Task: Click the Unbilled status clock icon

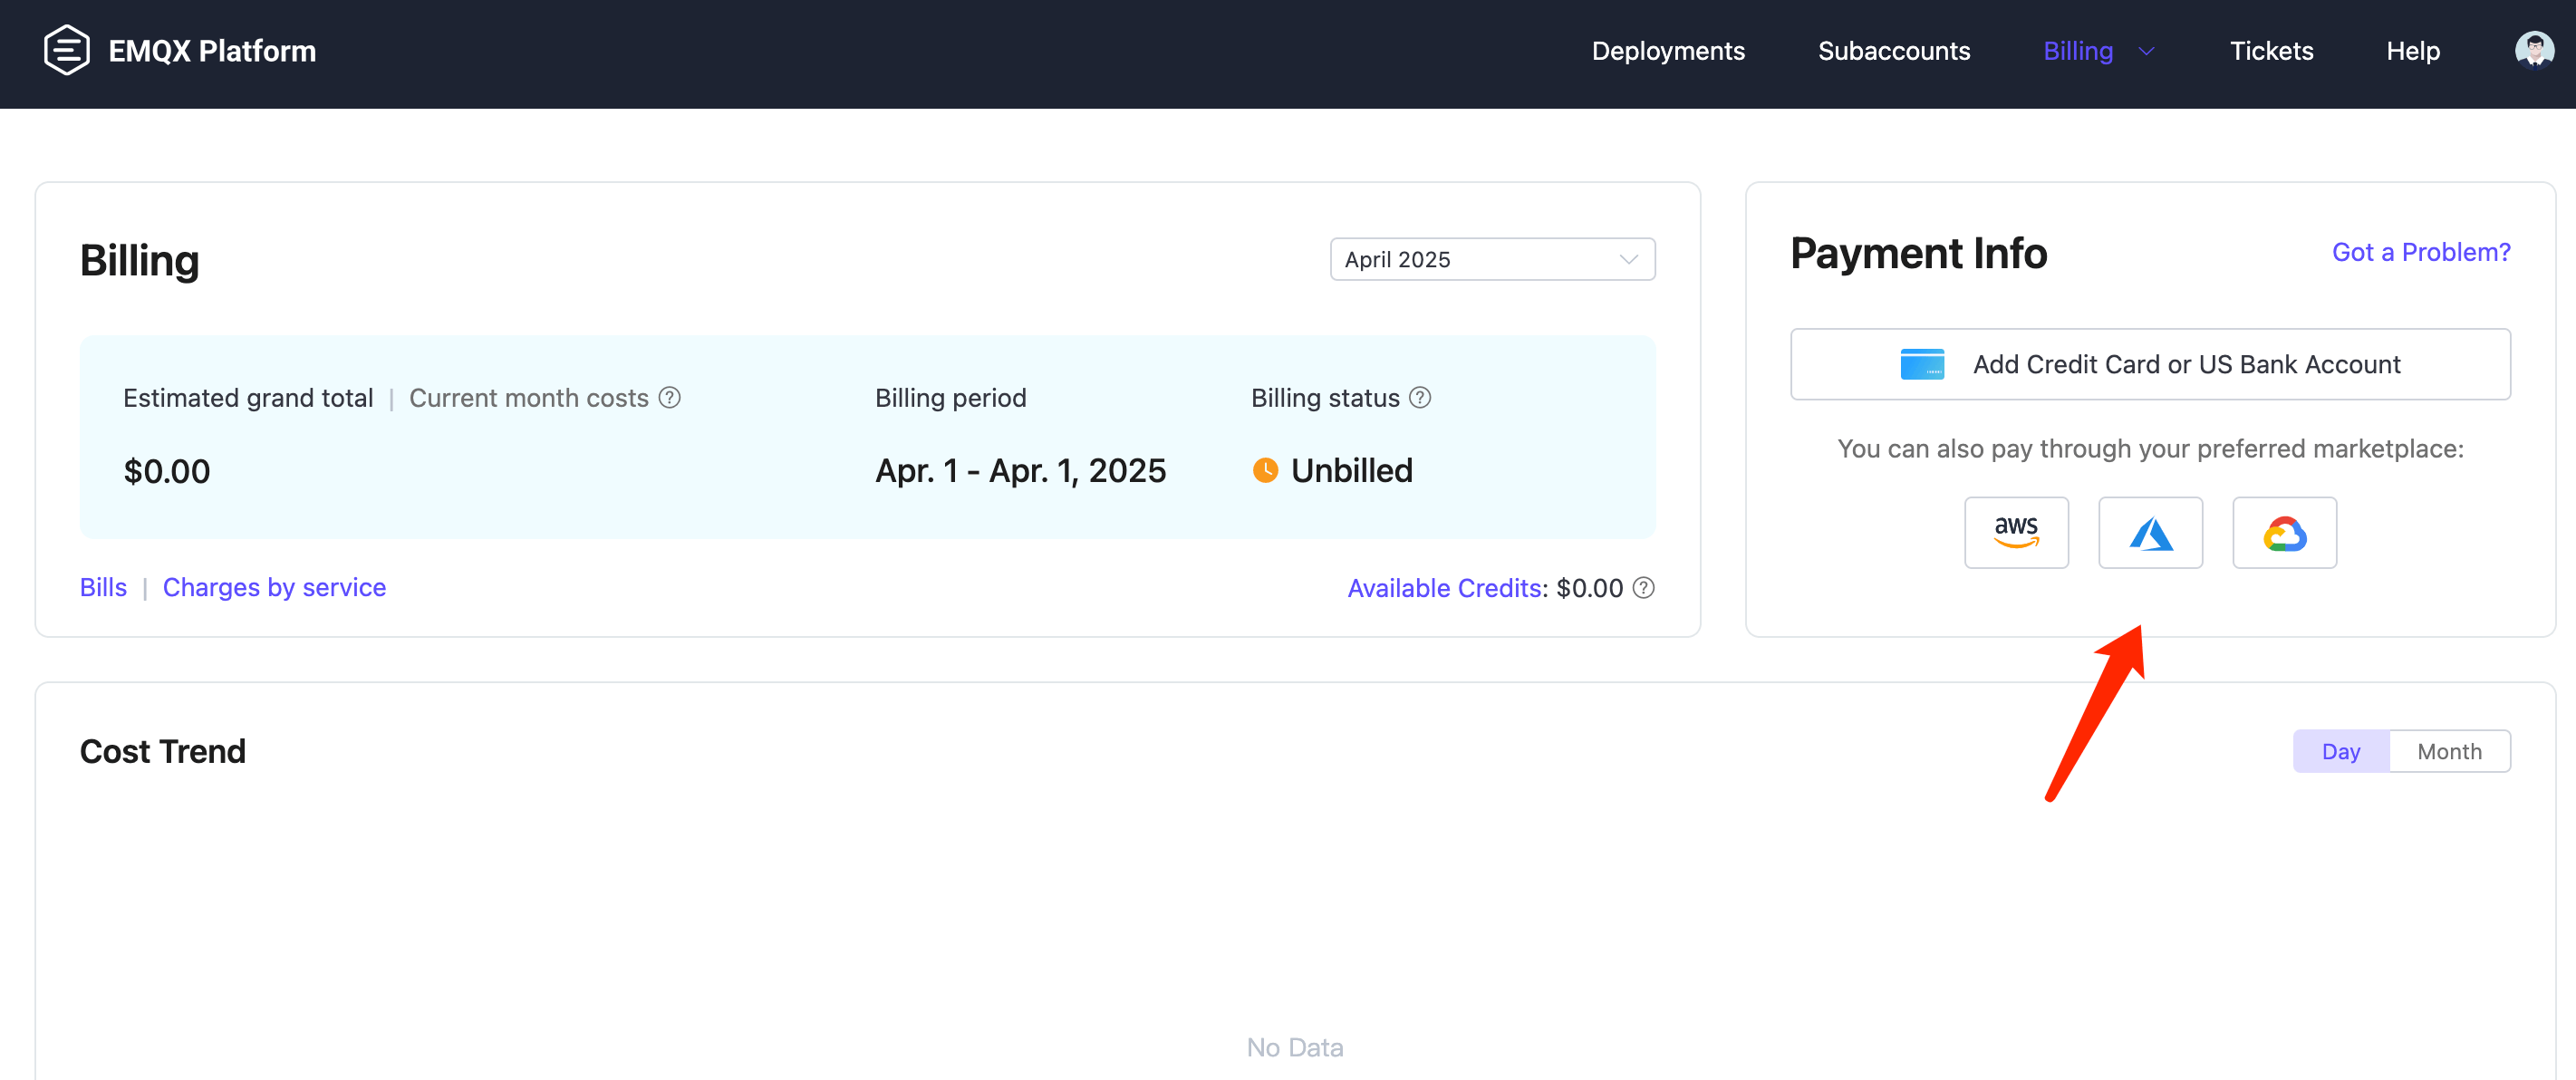Action: coord(1264,470)
